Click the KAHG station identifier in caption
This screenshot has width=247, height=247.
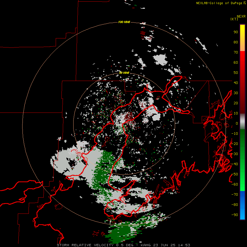point(146,245)
